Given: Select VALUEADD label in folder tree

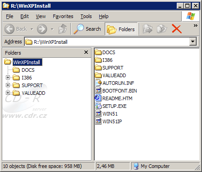Looking at the screenshot, I should pyautogui.click(x=33, y=93).
